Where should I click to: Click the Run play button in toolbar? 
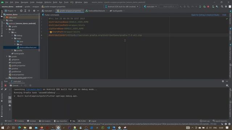click(181, 6)
